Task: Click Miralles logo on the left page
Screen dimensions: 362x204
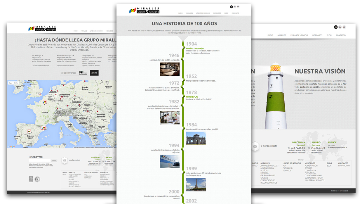Action: coord(42,29)
